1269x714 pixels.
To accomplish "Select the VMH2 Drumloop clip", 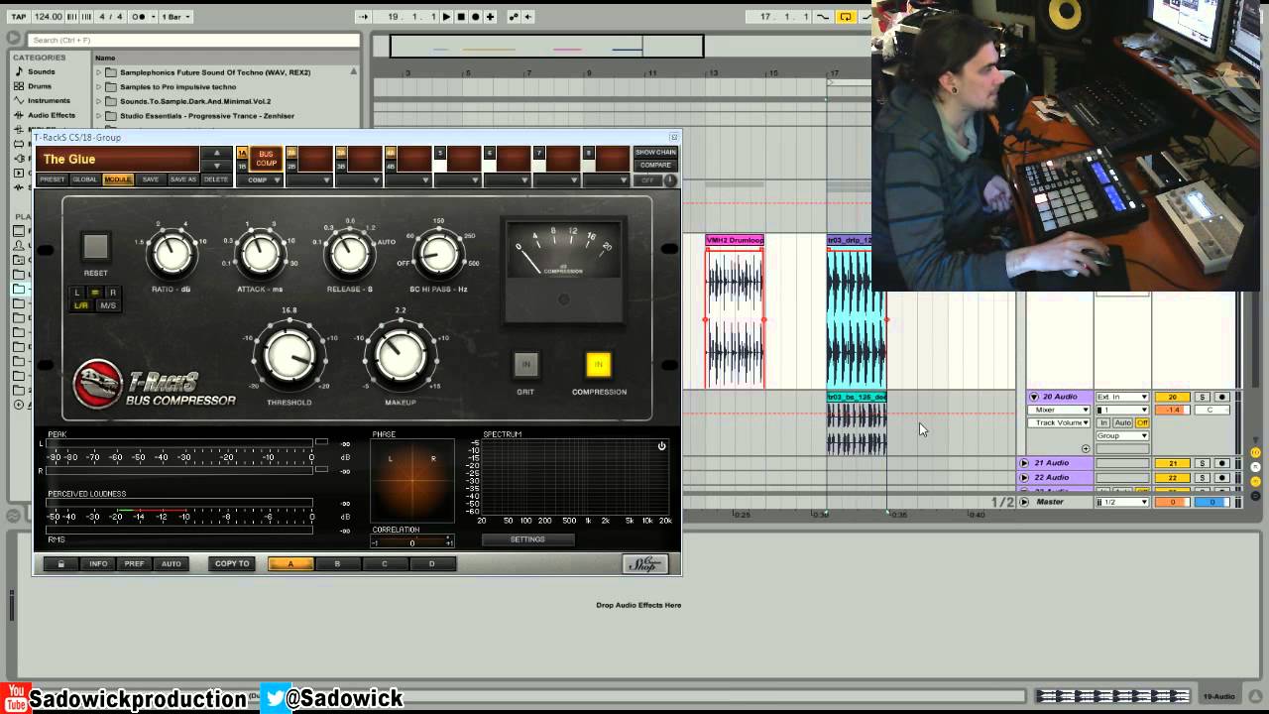I will click(735, 240).
